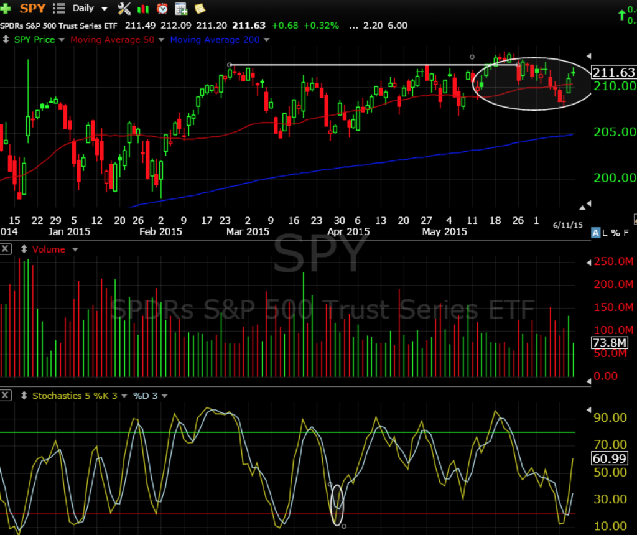Click the Mar 2015 date axis label
This screenshot has height=535, width=637.
[x=248, y=231]
